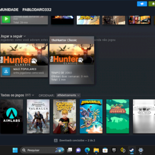Image resolution: width=155 pixels, height=155 pixels.
Task: Open Downloads concluídos status link
Action: click(77, 140)
